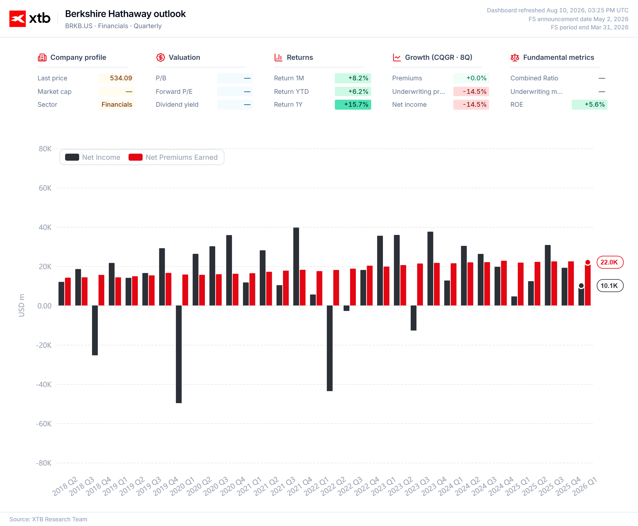
Task: Click the Forward P/E label
Action: point(174,91)
